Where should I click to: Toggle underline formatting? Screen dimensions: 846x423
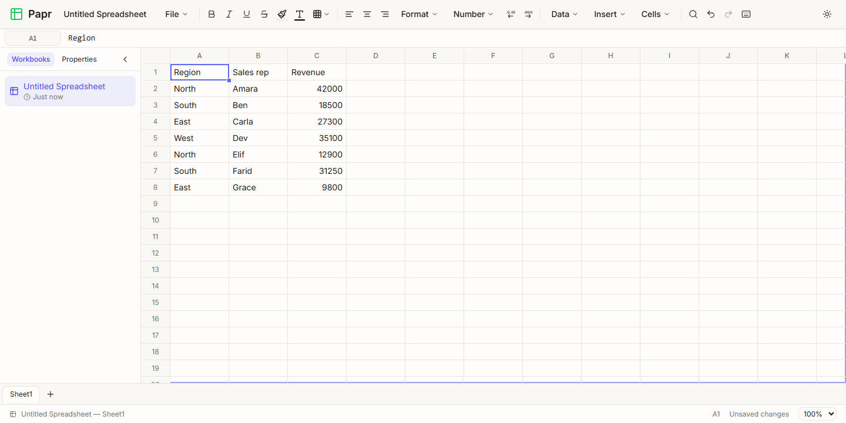click(247, 14)
